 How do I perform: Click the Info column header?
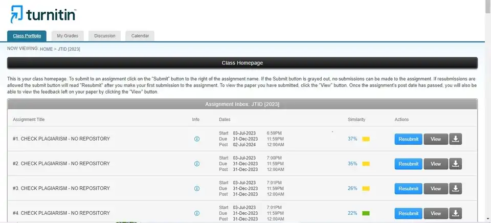196,120
